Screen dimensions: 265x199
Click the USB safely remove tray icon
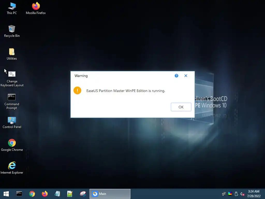236,194
